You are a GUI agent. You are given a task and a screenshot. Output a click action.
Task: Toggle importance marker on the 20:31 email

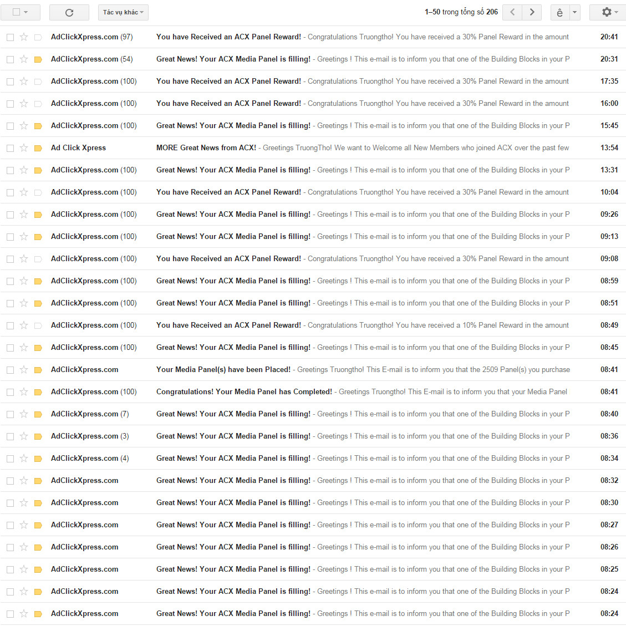[x=38, y=59]
